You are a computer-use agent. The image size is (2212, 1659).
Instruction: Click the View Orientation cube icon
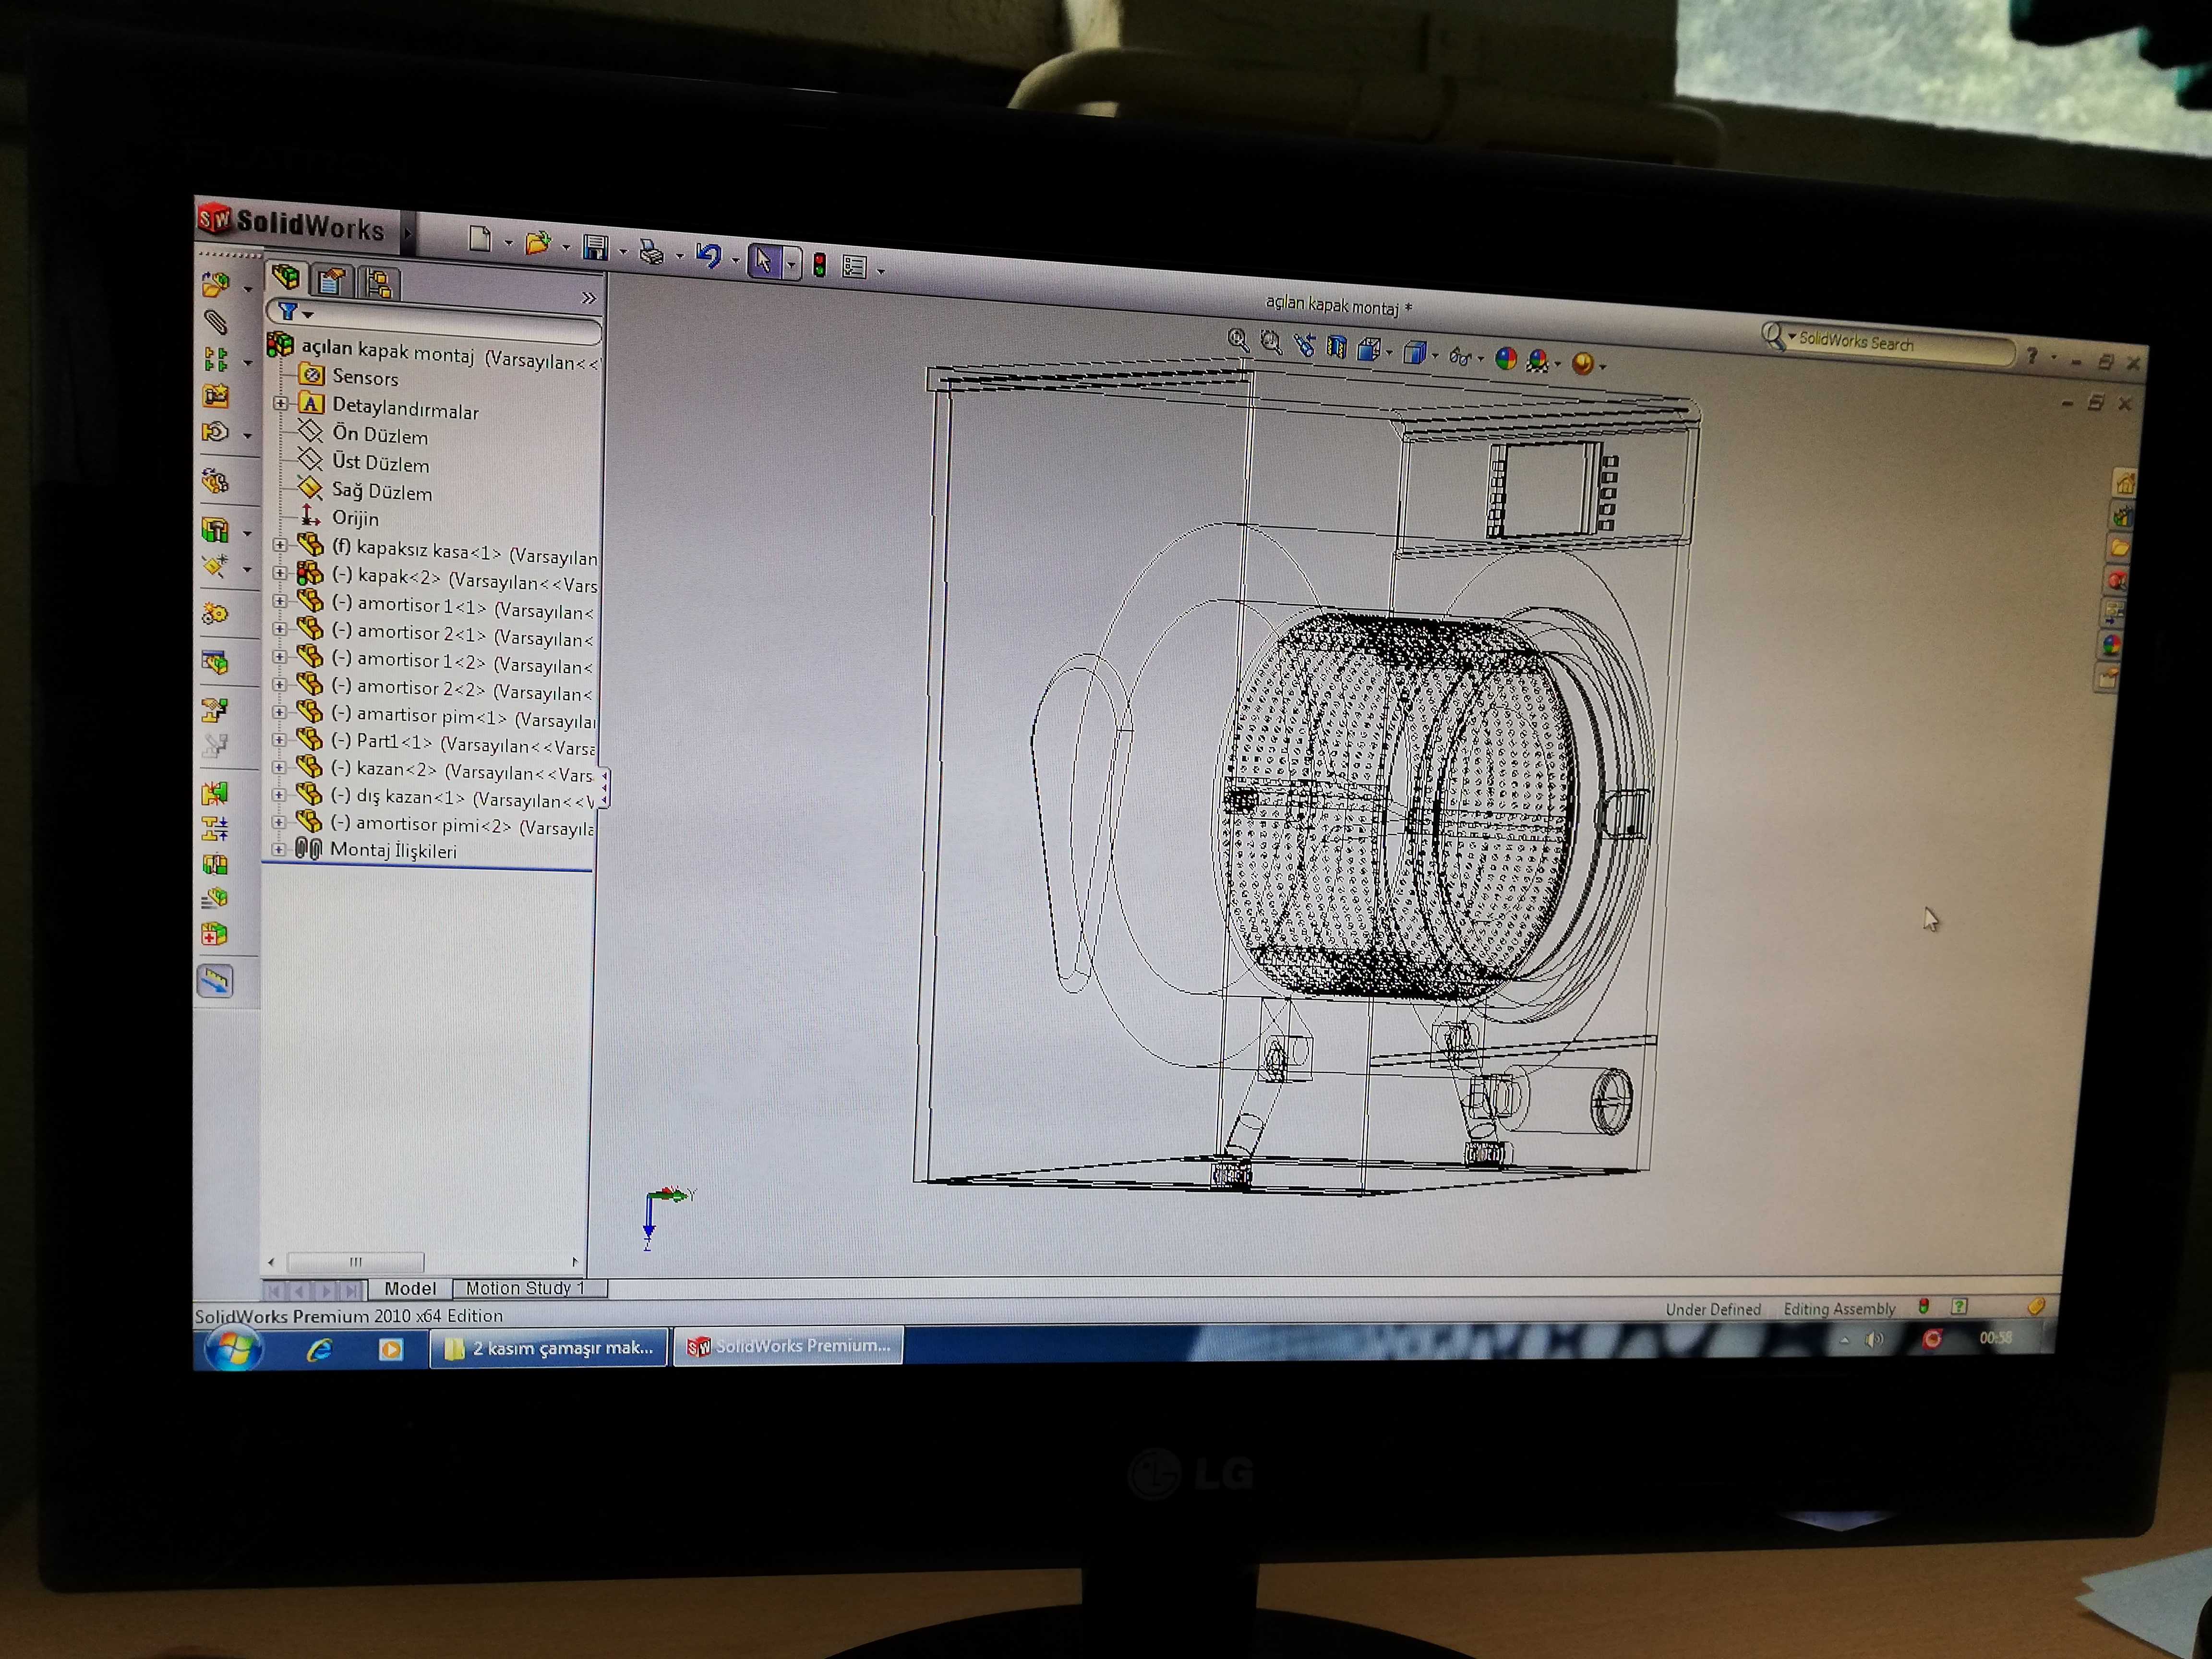tap(1369, 349)
